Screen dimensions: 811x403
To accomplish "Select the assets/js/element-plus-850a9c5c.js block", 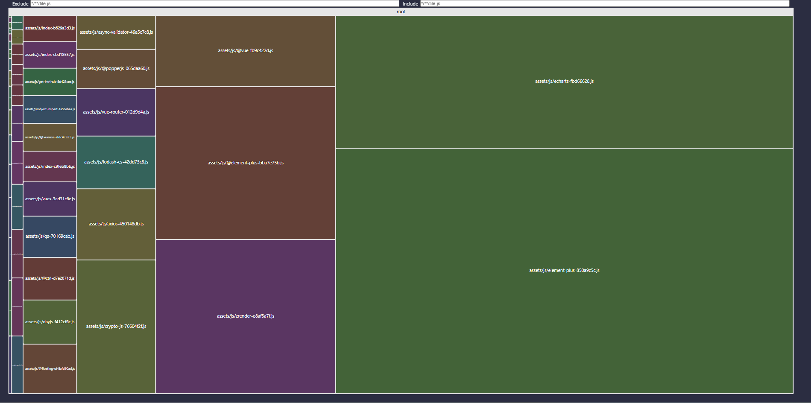I will pyautogui.click(x=564, y=270).
